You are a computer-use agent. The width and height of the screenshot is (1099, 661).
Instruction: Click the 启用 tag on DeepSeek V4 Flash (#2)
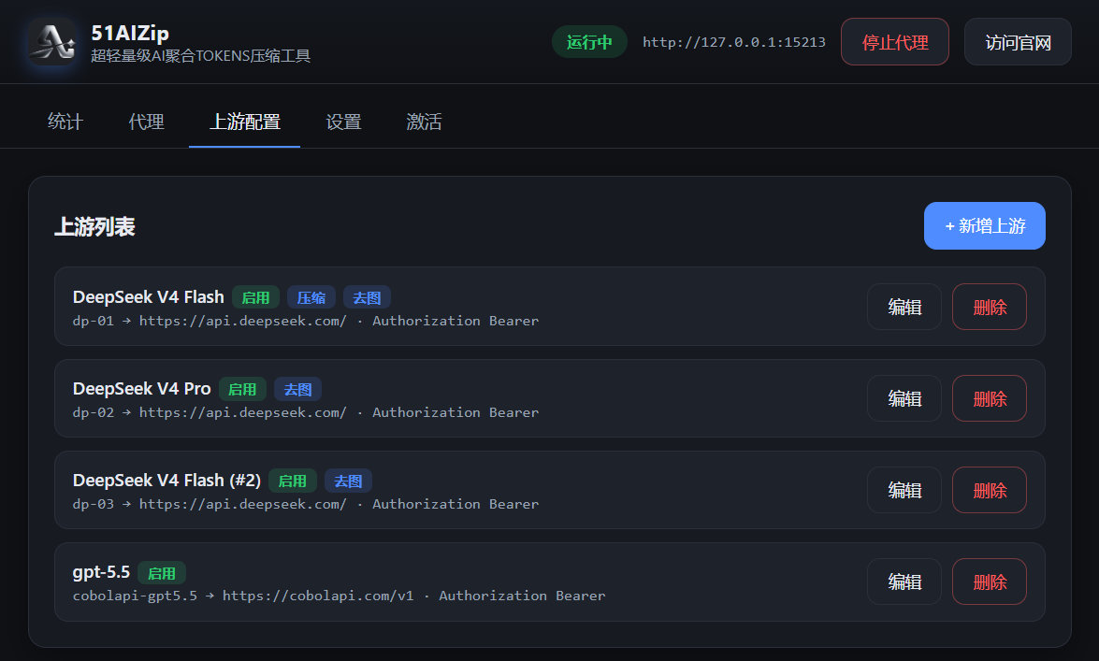pyautogui.click(x=292, y=481)
